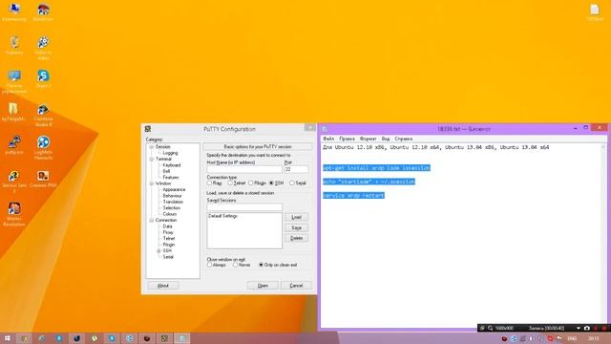Screen dimensions: 611x344
Task: Select the Serious Sam 2 desktop shortcut
Action: 14,181
